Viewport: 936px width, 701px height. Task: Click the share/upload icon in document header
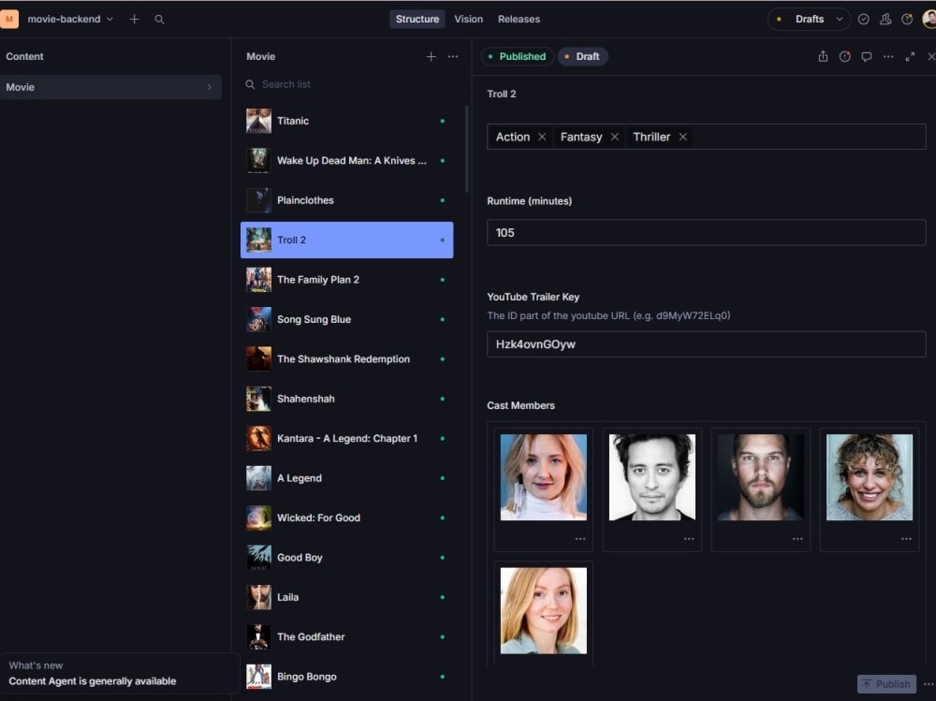click(x=823, y=57)
